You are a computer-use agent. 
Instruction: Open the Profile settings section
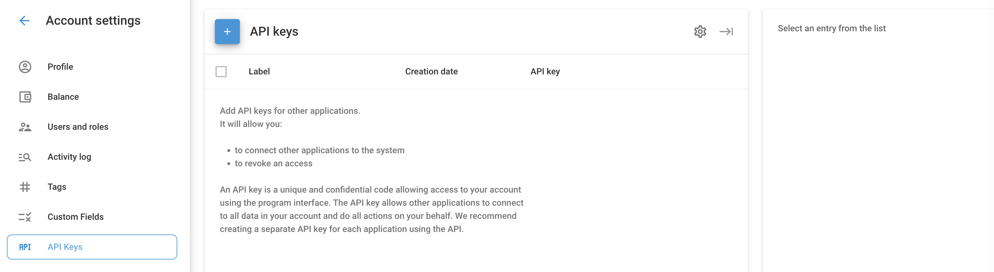click(x=60, y=67)
